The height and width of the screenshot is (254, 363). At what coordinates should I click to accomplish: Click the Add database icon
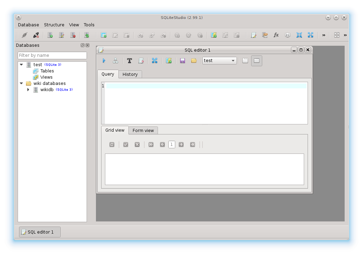point(50,35)
